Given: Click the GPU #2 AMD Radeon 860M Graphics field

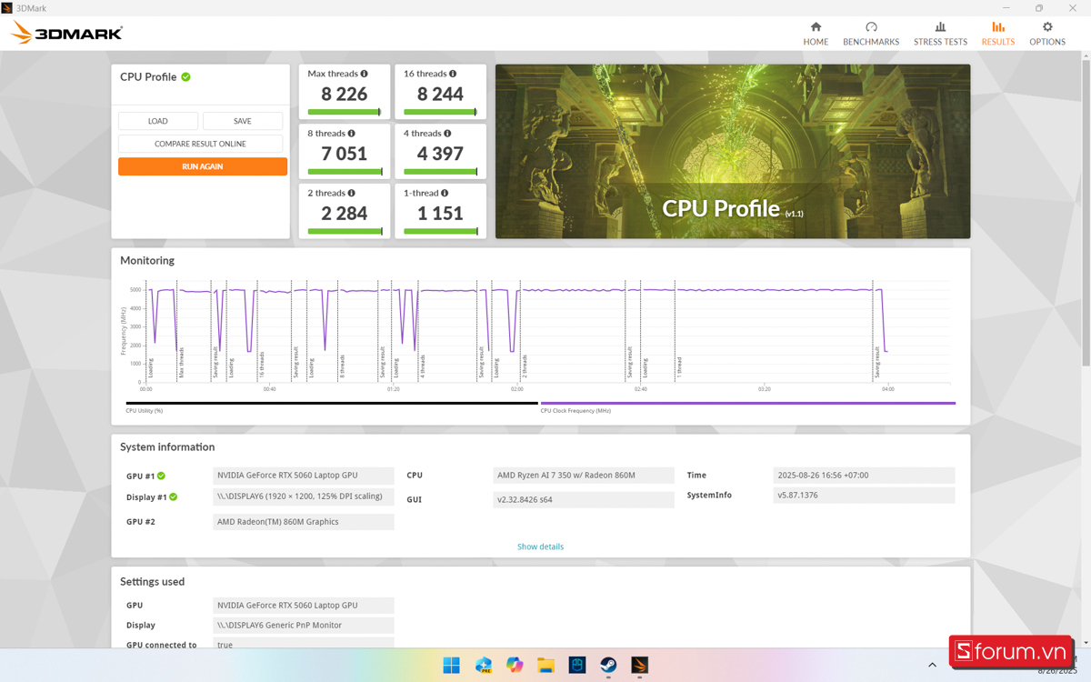Looking at the screenshot, I should click(304, 522).
